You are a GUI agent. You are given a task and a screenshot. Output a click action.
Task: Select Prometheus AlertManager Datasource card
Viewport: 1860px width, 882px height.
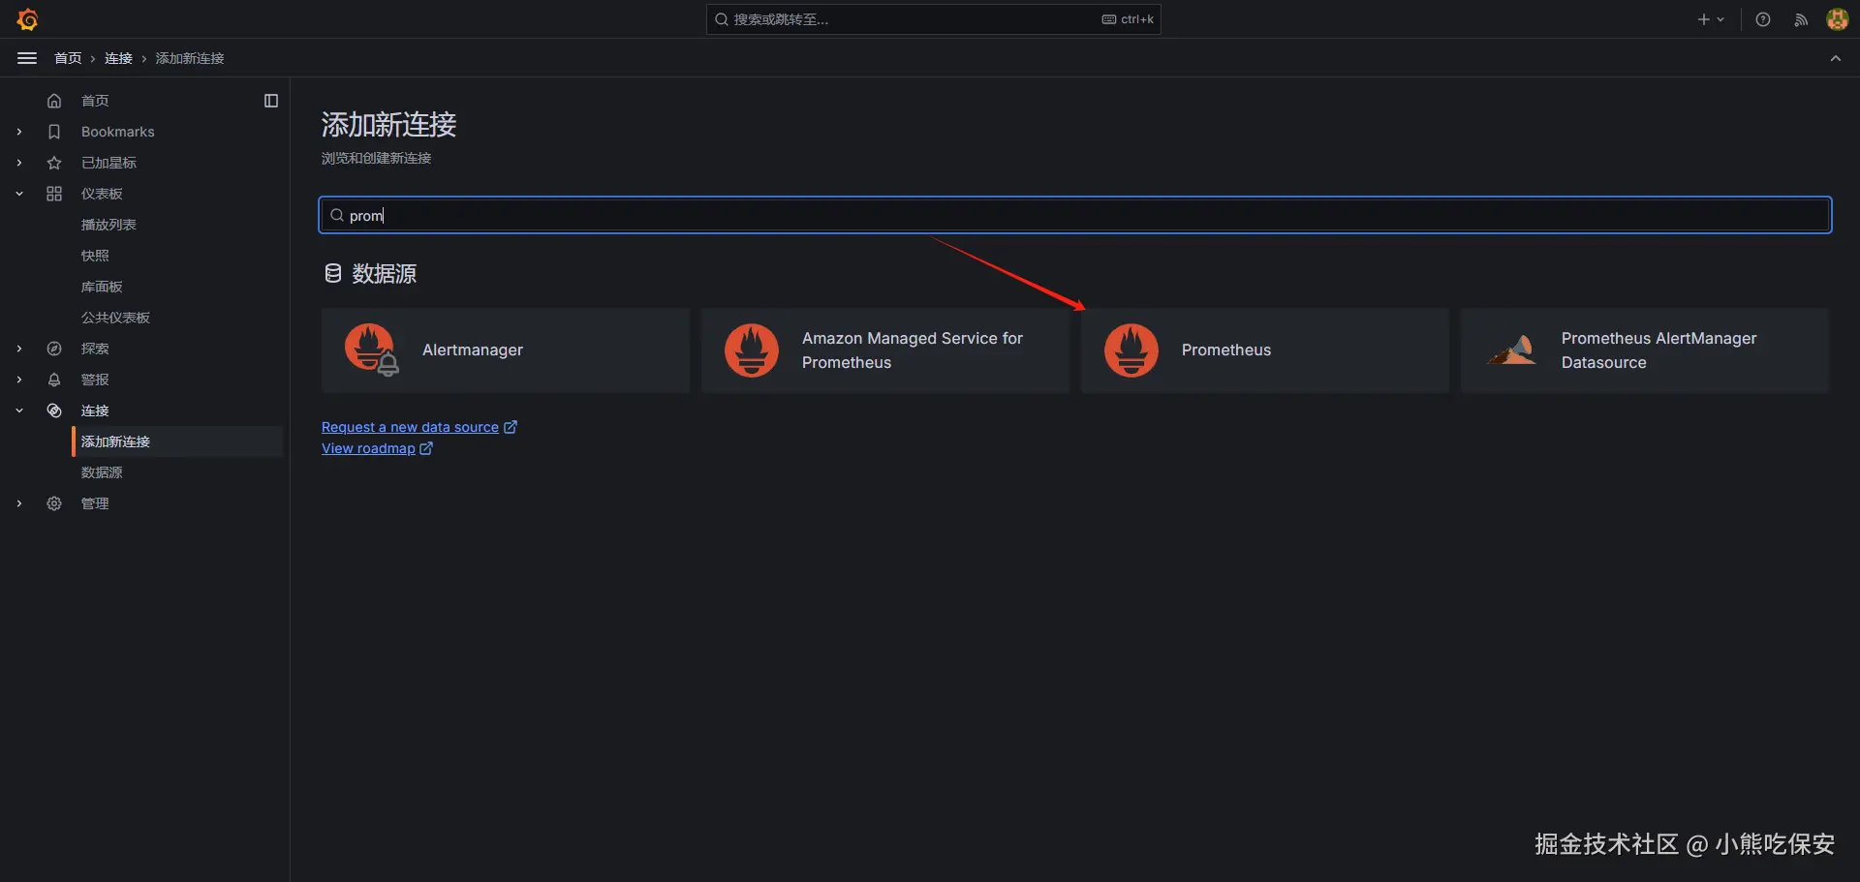[x=1645, y=350]
